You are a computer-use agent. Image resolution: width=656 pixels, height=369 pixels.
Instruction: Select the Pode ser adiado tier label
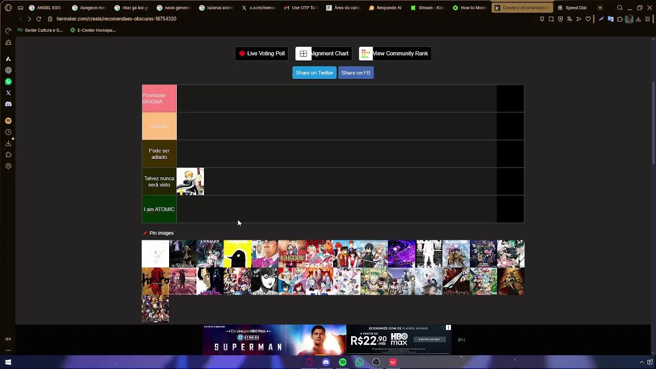tap(159, 154)
